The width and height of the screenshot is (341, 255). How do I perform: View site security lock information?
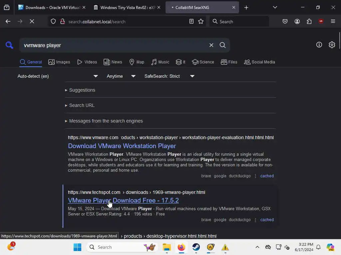tap(63, 22)
